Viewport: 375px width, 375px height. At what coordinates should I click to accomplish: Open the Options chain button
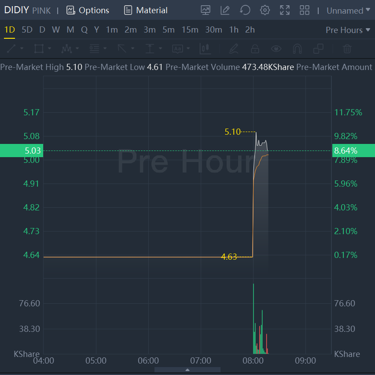[88, 10]
